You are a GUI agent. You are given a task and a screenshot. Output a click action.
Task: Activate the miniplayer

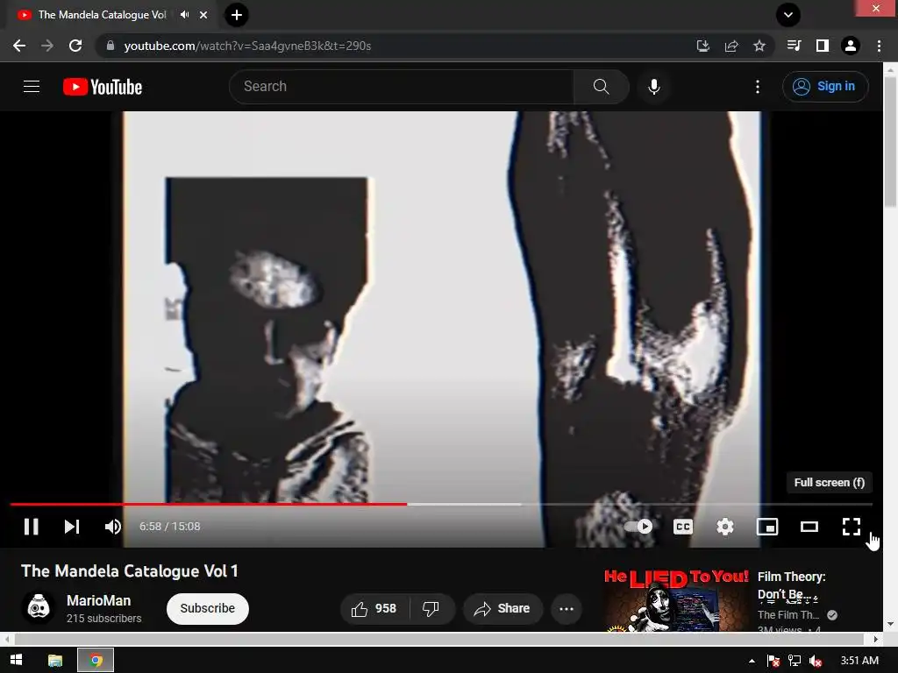tap(766, 527)
